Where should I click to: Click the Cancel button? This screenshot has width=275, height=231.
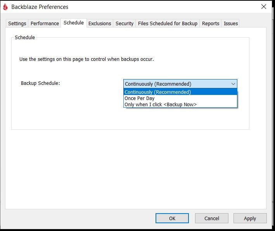click(x=211, y=218)
